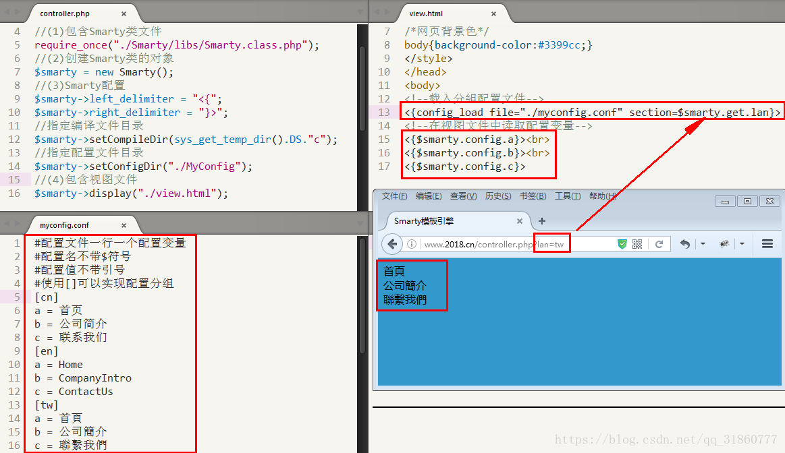Minimize the browser window
The height and width of the screenshot is (453, 785).
725,202
